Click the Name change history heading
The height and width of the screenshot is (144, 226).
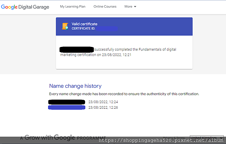[75, 86]
